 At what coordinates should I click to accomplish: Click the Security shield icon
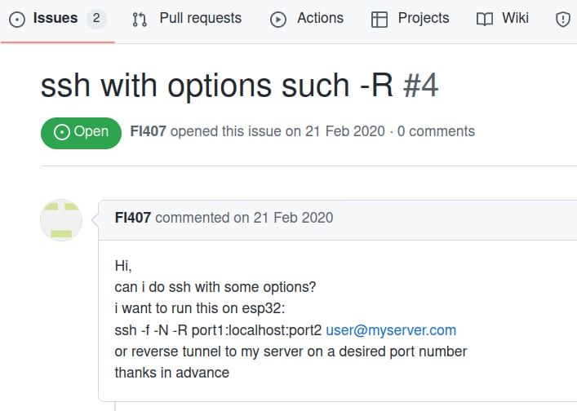coord(563,19)
